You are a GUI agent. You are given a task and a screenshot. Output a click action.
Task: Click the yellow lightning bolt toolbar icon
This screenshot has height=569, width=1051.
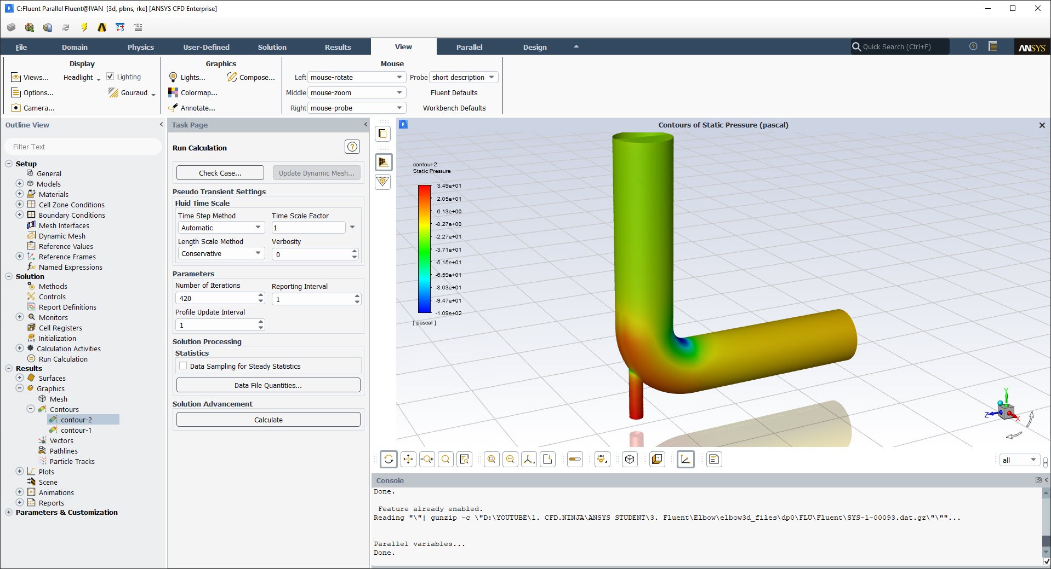click(x=84, y=27)
